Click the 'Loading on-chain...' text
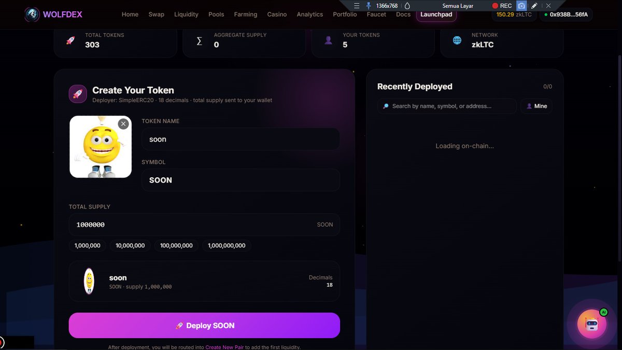622x350 pixels. tap(464, 146)
